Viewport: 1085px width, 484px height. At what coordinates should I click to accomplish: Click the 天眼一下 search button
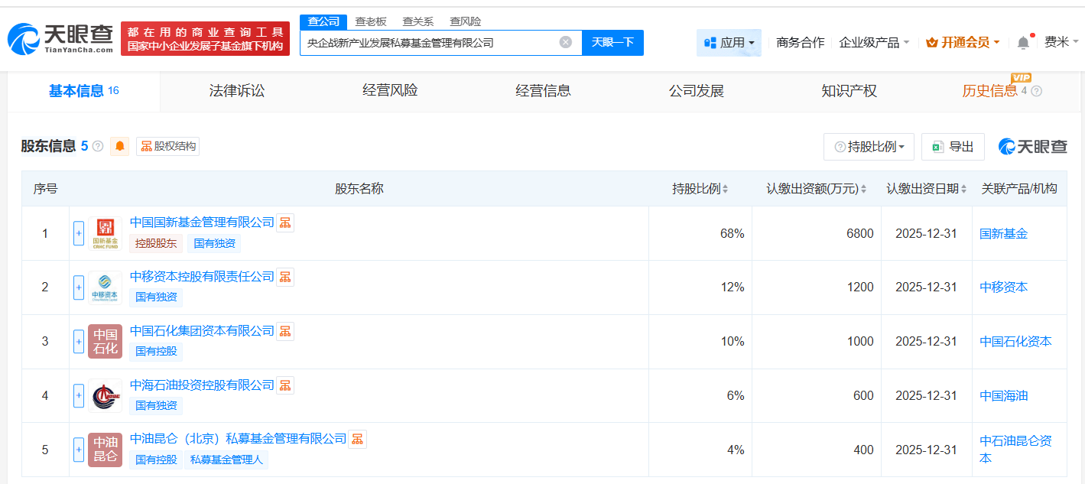click(612, 43)
